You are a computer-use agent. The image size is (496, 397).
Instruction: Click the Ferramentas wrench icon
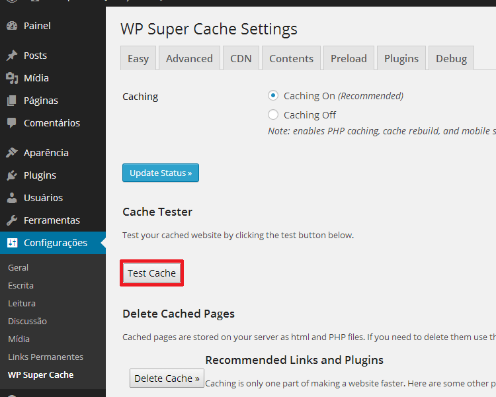pos(12,220)
